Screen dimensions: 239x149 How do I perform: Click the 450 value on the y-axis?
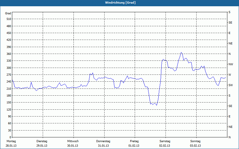(x=9, y=33)
